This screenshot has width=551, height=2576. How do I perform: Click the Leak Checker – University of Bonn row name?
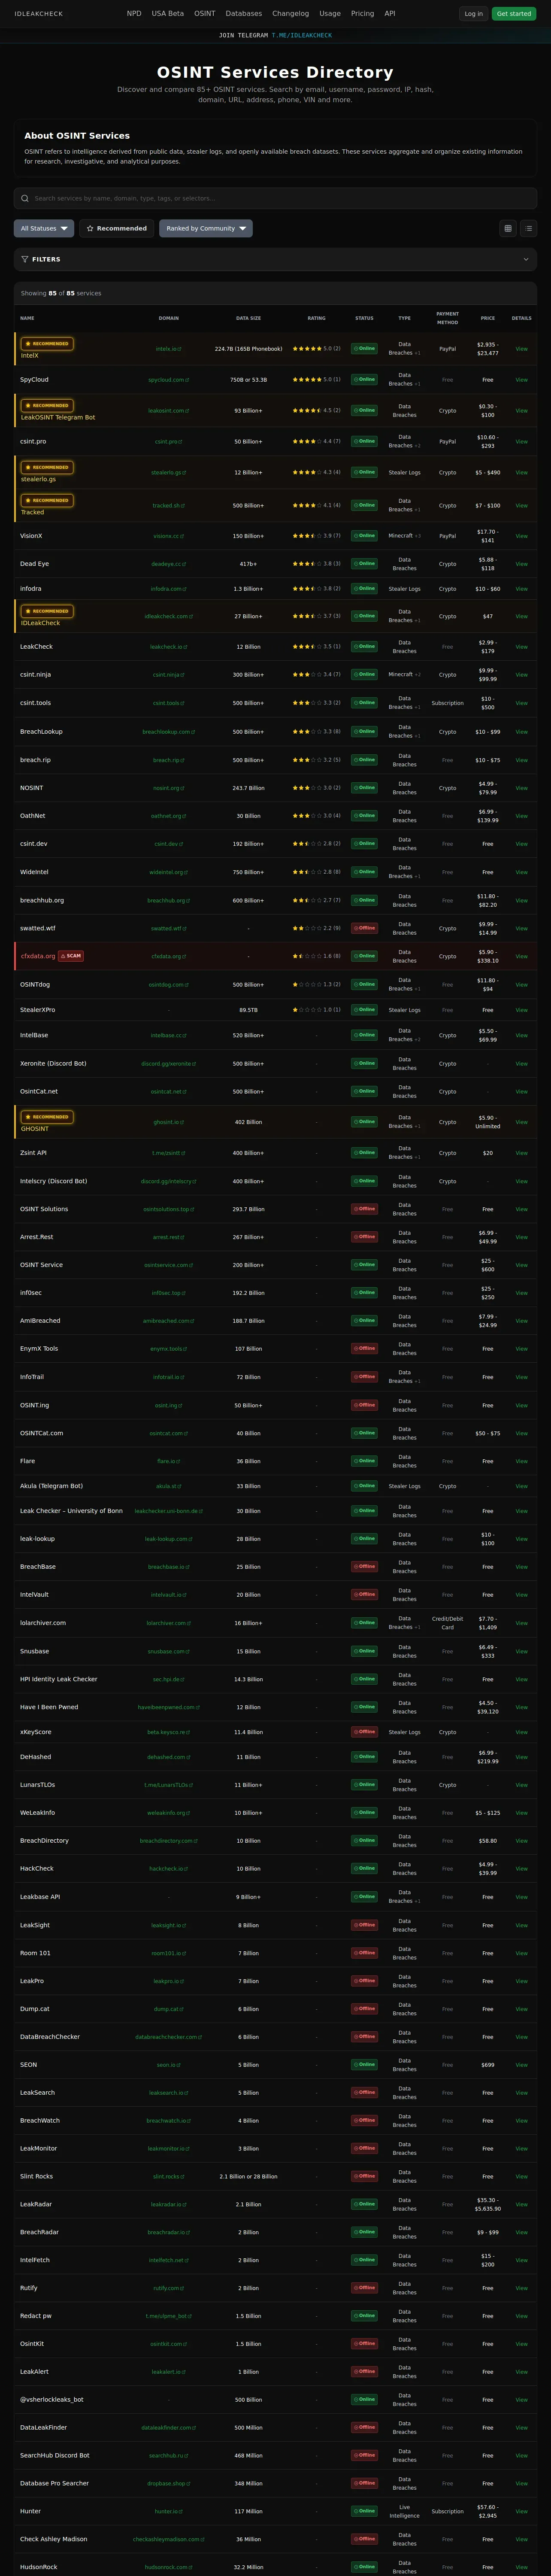(x=71, y=1511)
